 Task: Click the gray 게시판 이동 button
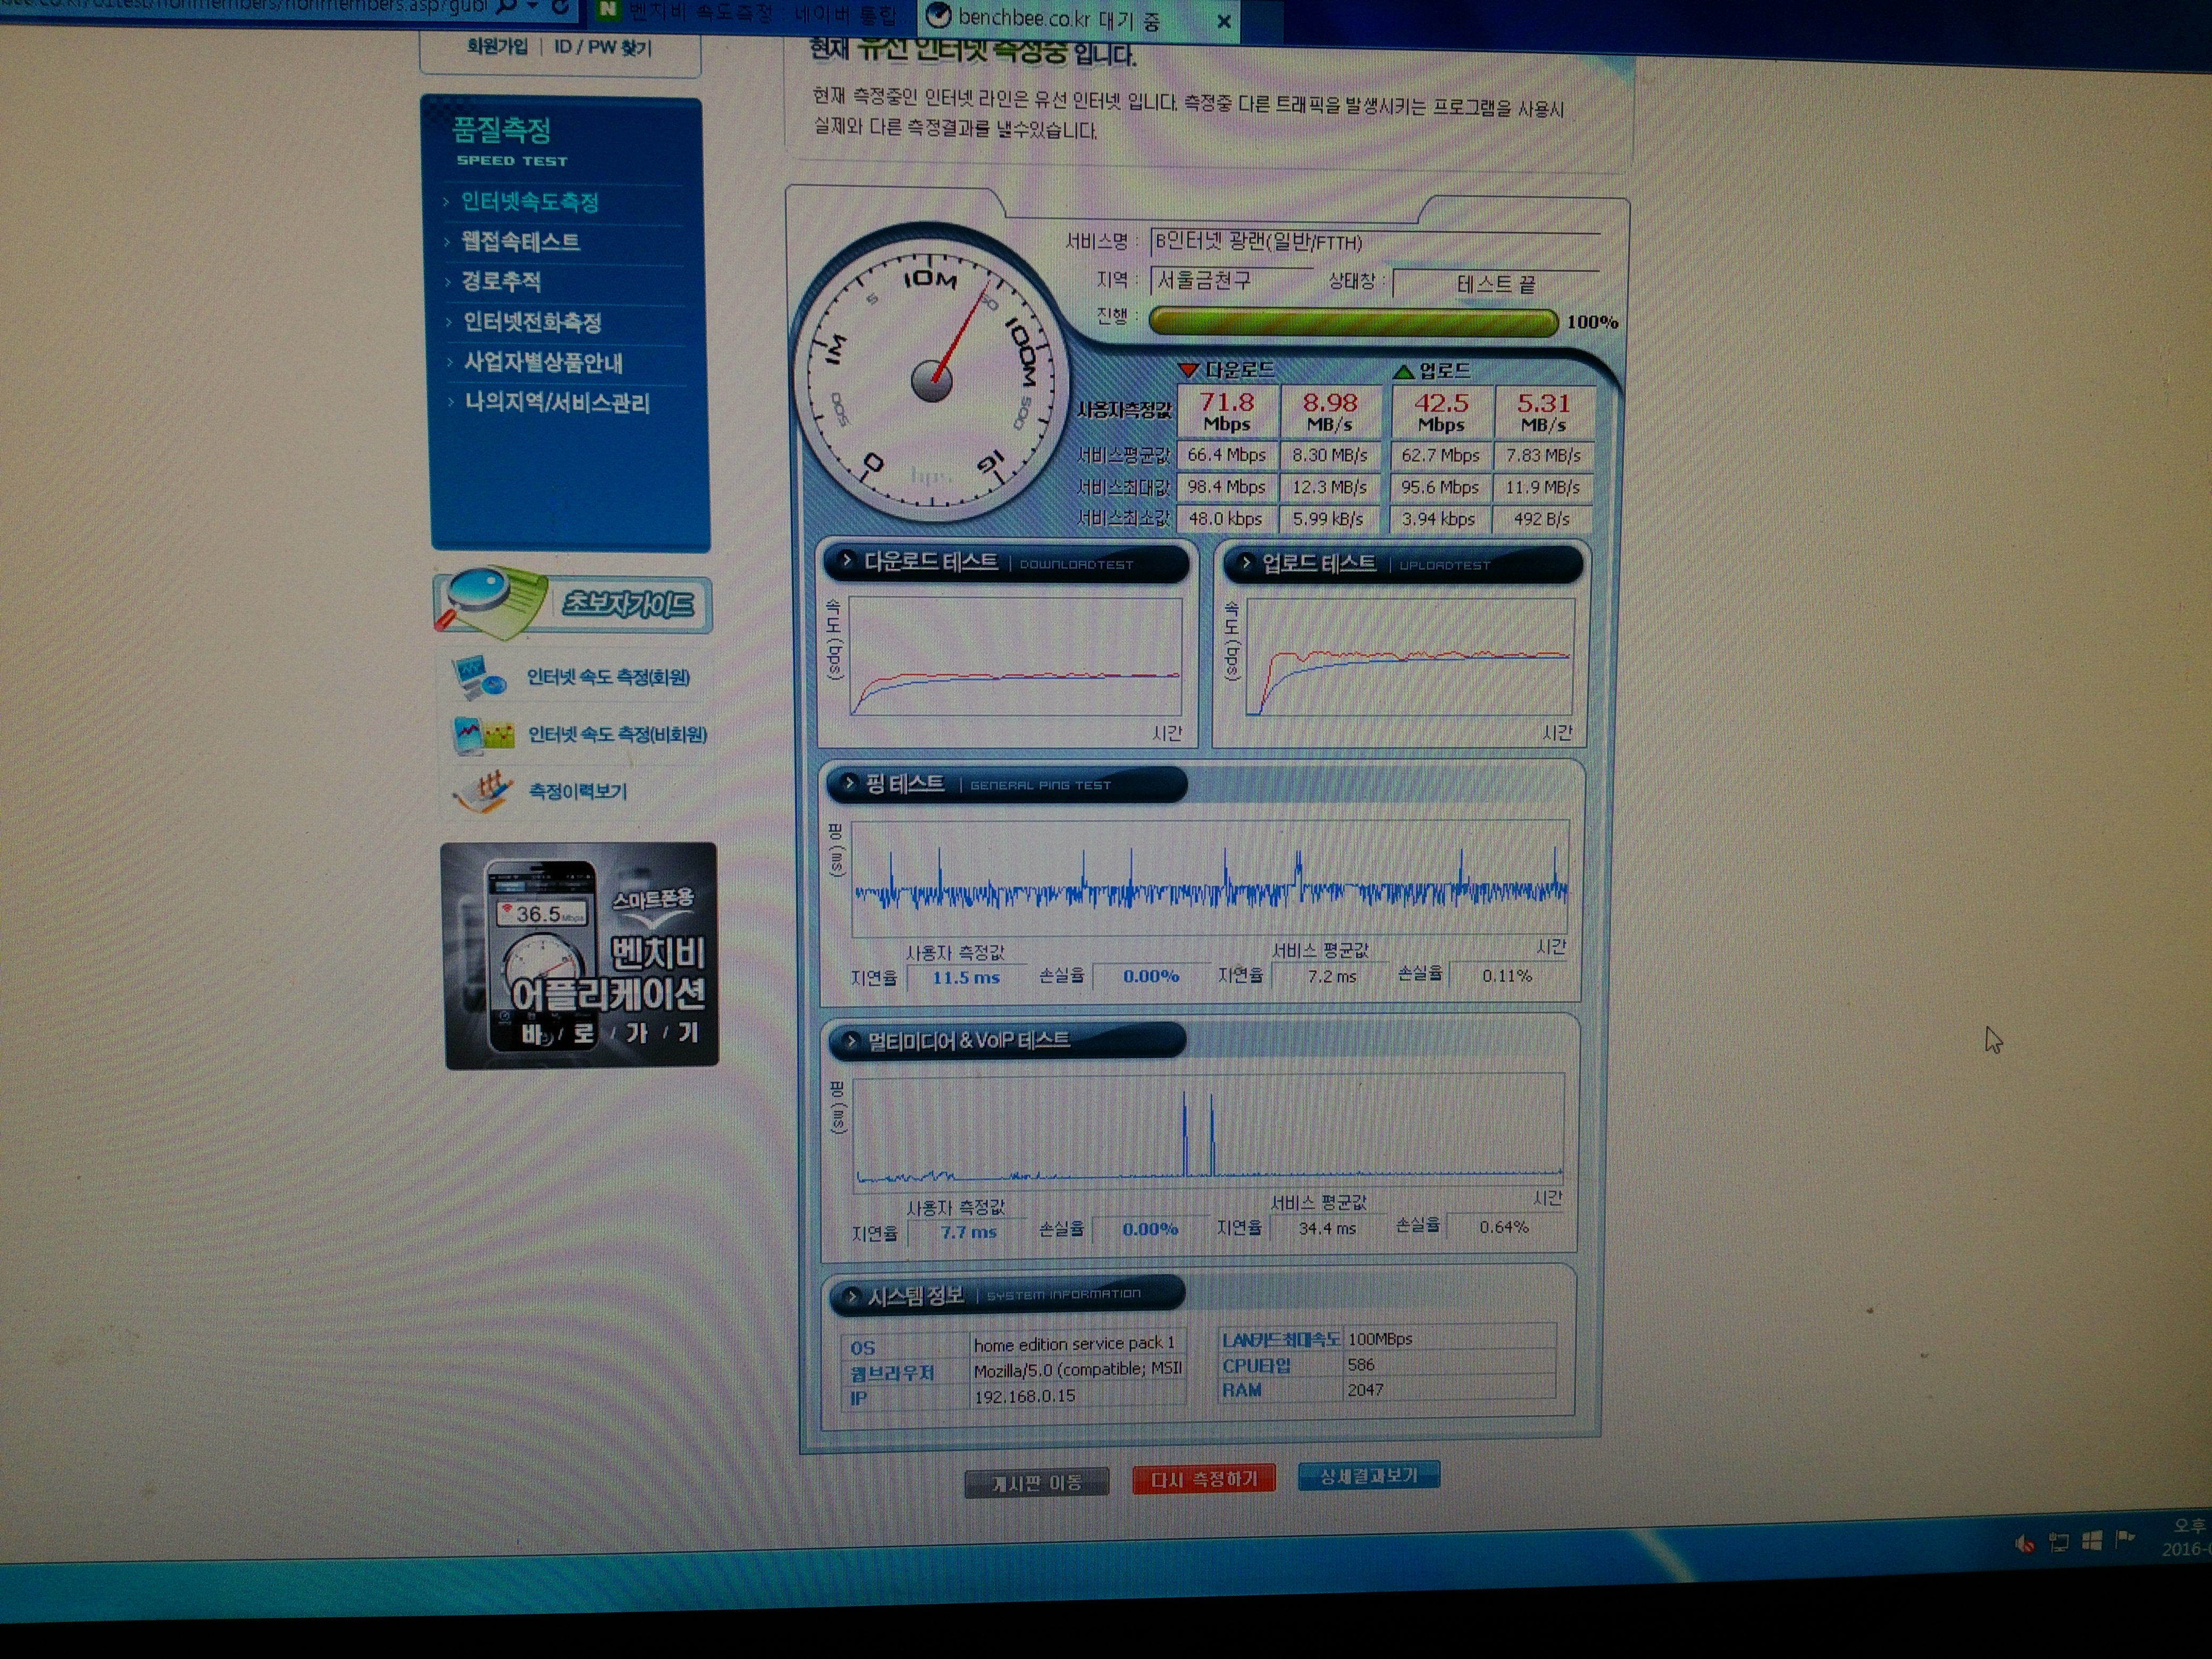[x=1037, y=1482]
